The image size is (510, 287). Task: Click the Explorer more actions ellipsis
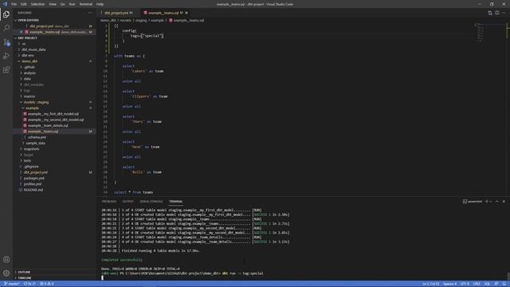90,13
